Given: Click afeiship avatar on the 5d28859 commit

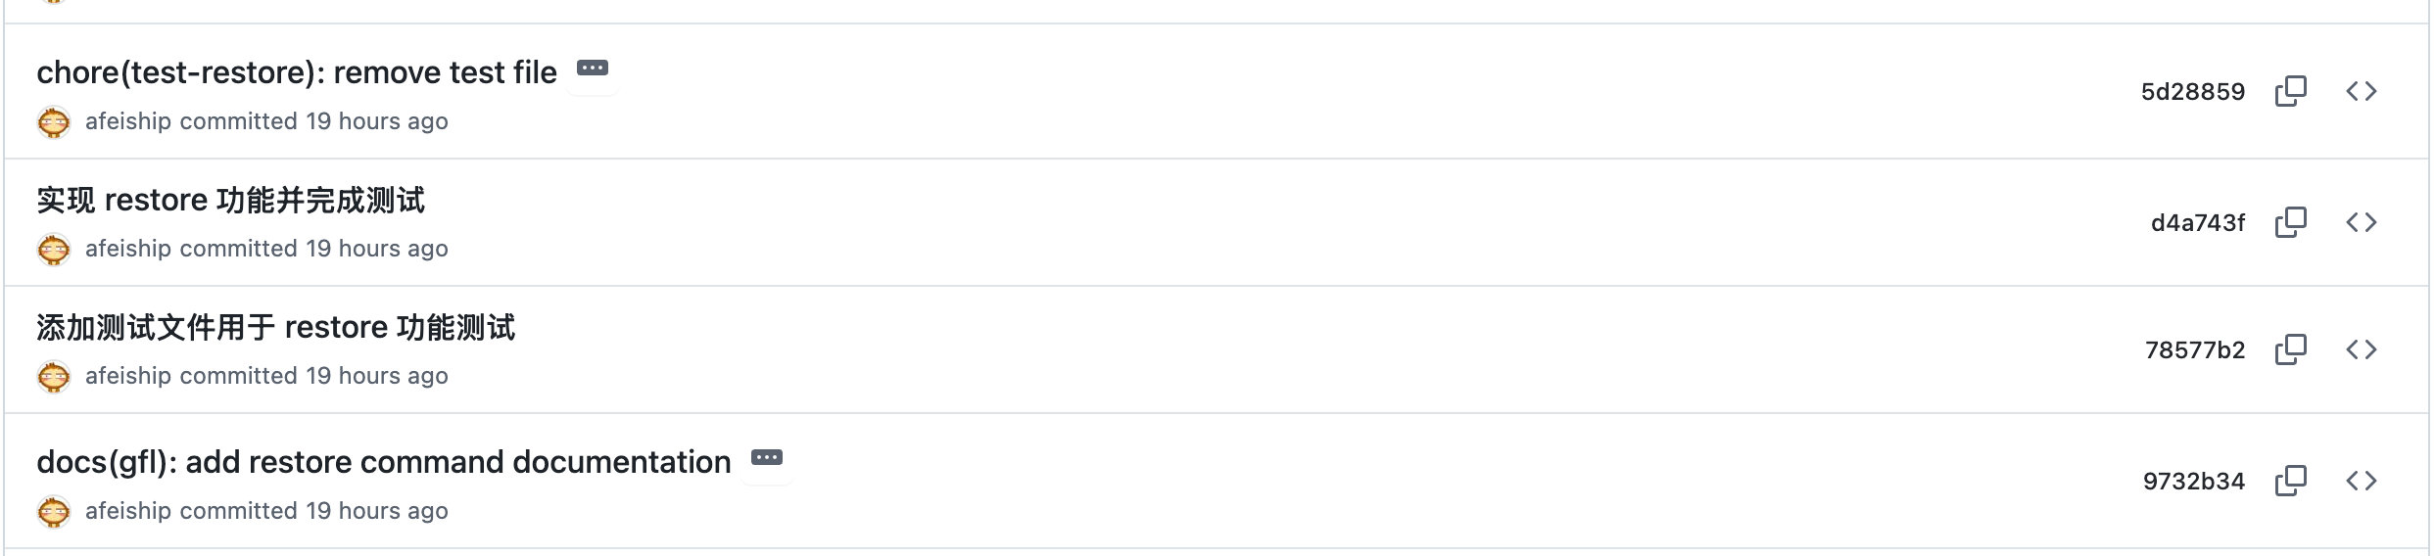Looking at the screenshot, I should pyautogui.click(x=54, y=122).
